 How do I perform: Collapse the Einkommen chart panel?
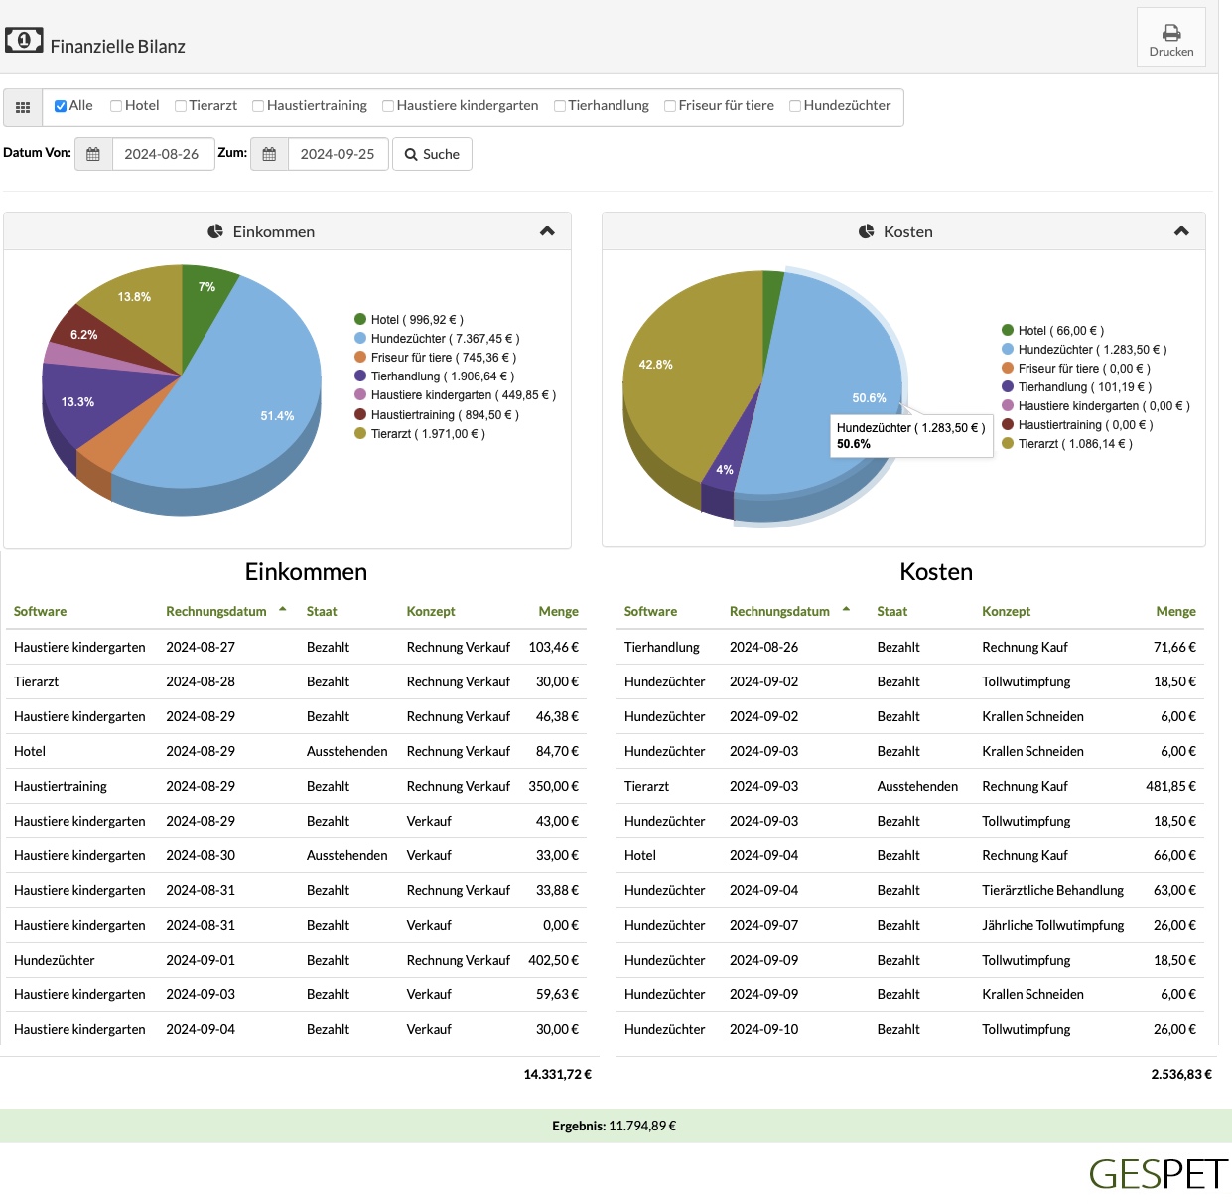[x=547, y=231]
